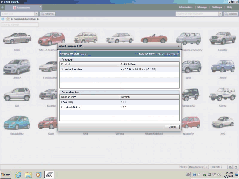The height and width of the screenshot is (179, 239).
Task: Click the Enter VIN input field
Action: coord(18,14)
